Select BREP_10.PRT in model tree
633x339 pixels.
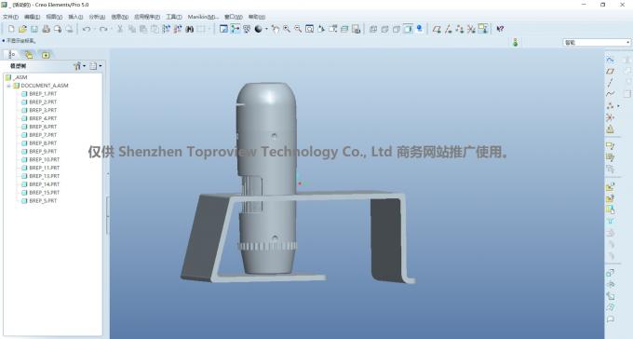(41, 159)
